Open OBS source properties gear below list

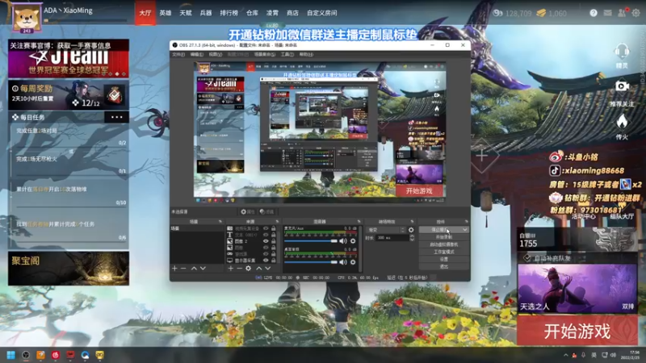click(249, 269)
